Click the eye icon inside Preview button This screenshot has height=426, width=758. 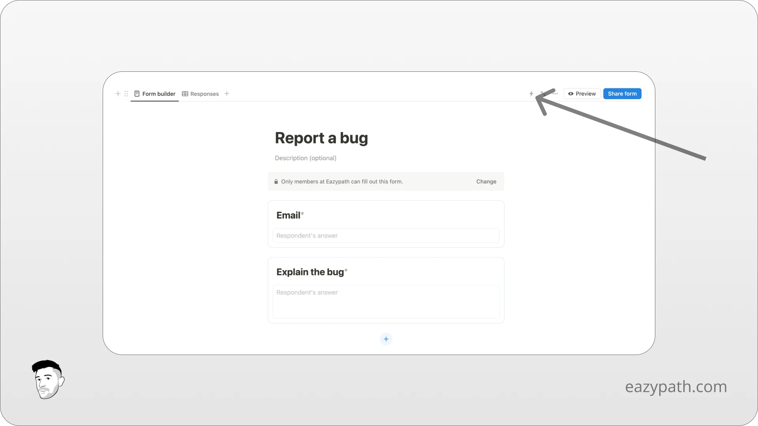coord(571,94)
